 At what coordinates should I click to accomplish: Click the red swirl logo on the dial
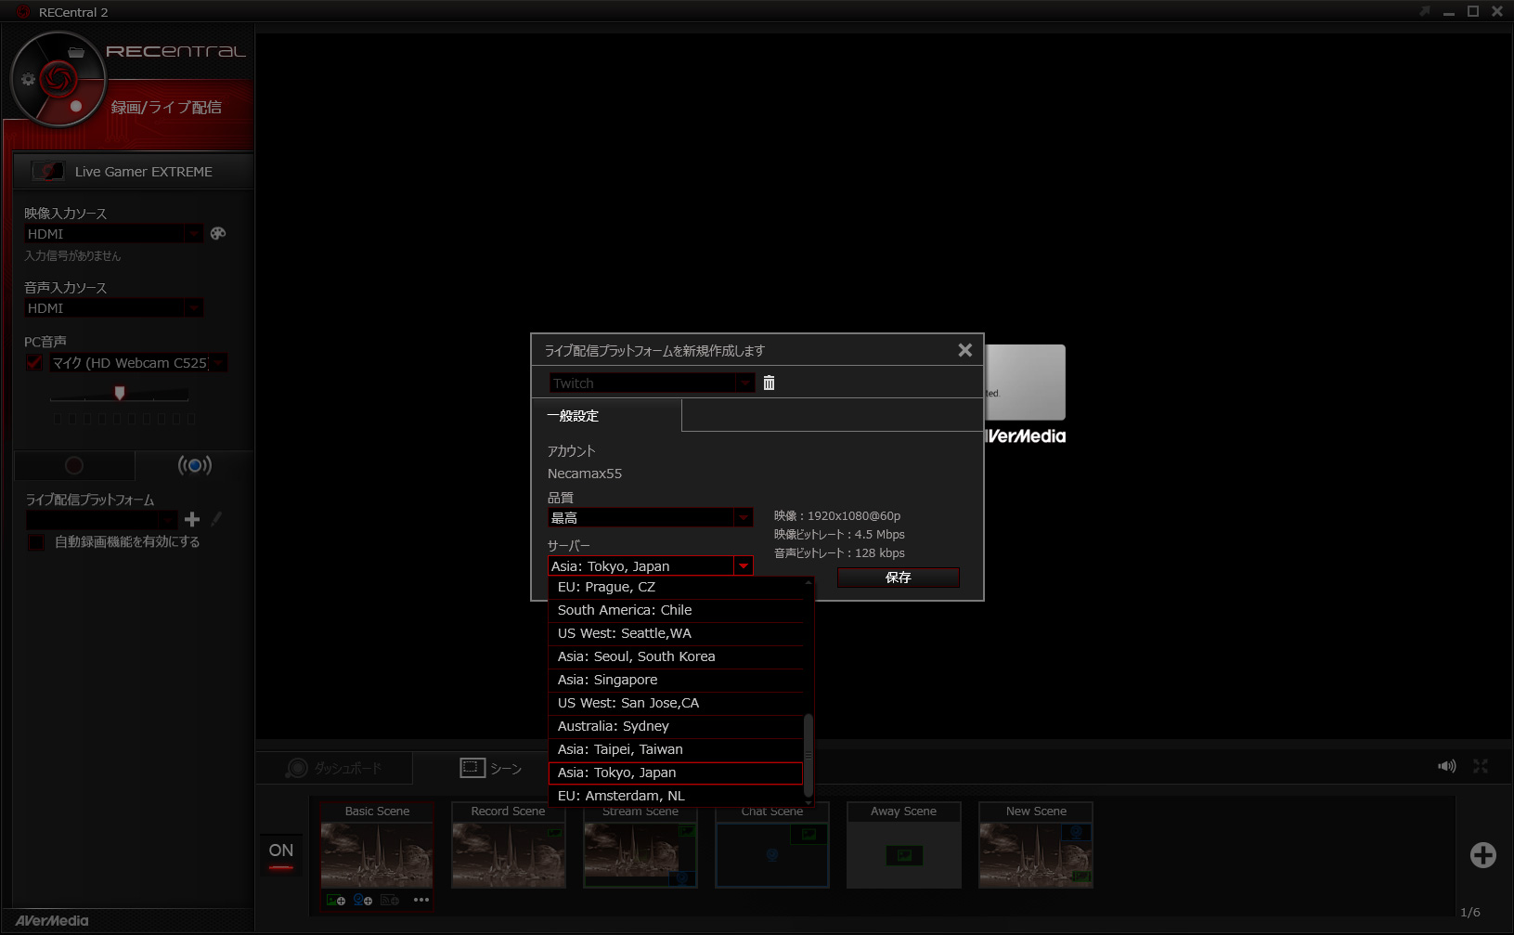coord(58,80)
